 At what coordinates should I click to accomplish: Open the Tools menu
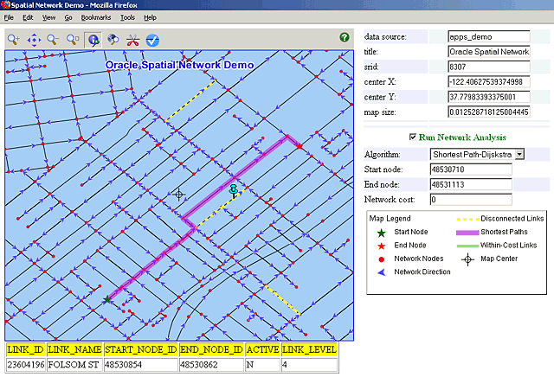(127, 17)
